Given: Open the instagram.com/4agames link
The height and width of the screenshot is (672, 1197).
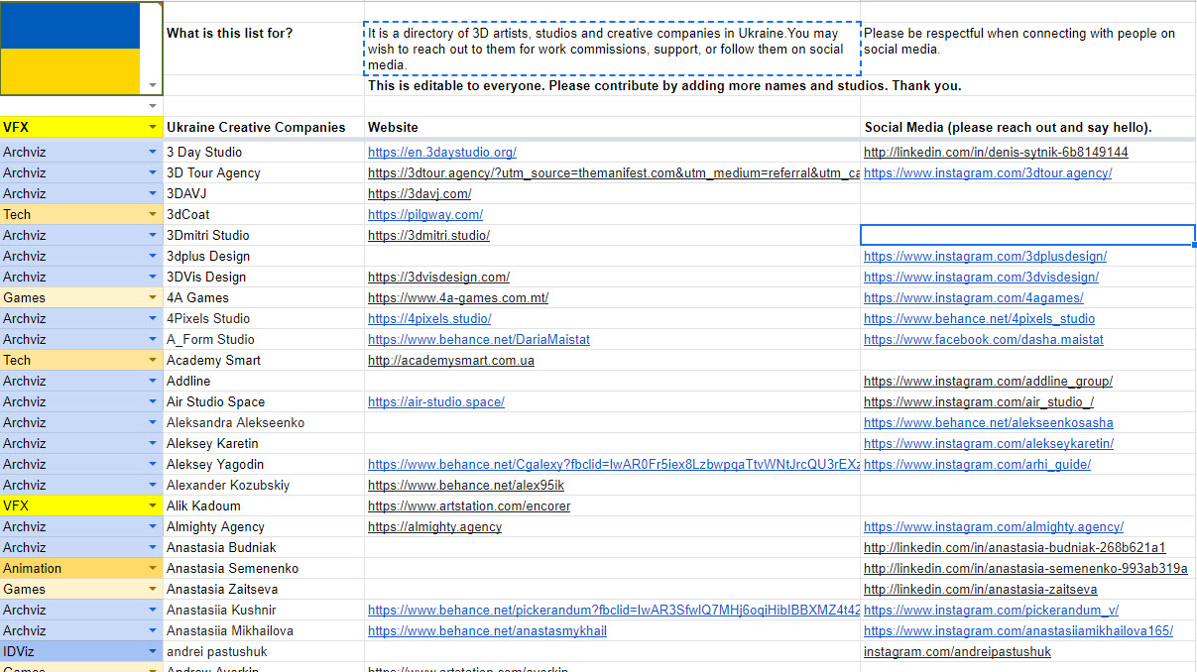Looking at the screenshot, I should point(974,298).
